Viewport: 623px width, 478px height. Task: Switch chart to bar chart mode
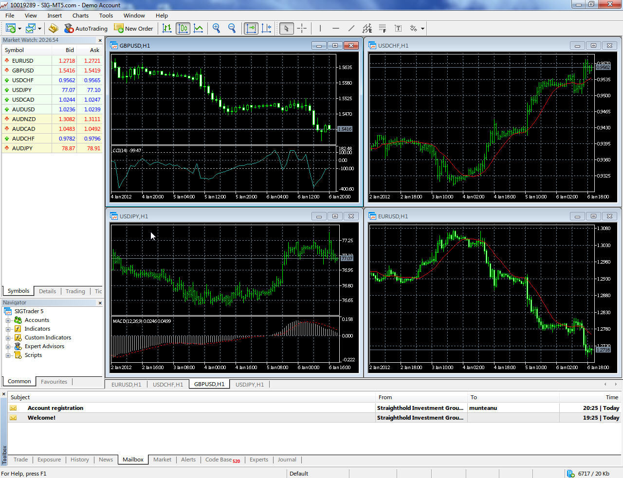(167, 28)
